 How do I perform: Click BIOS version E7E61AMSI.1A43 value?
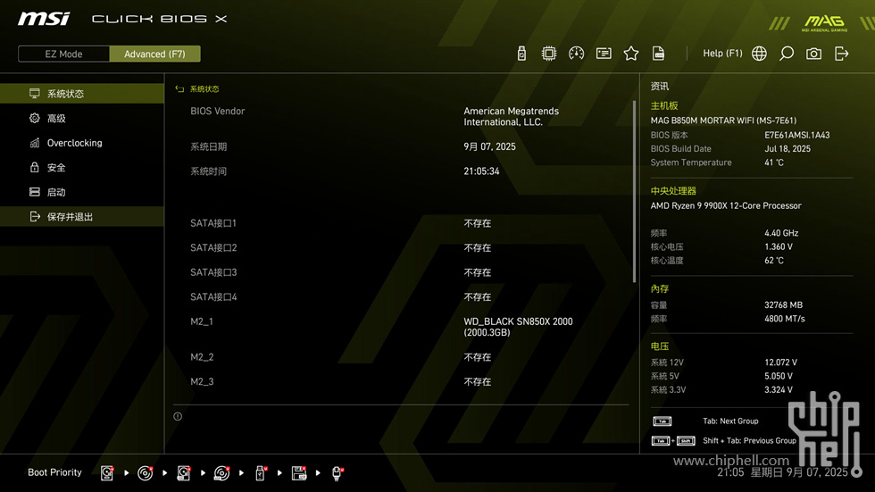coord(796,135)
